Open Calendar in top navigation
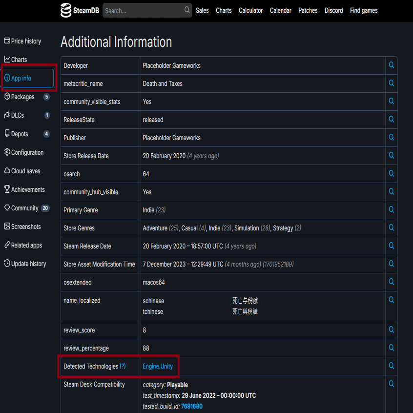Viewport: 413px width, 413px height. coord(281,11)
